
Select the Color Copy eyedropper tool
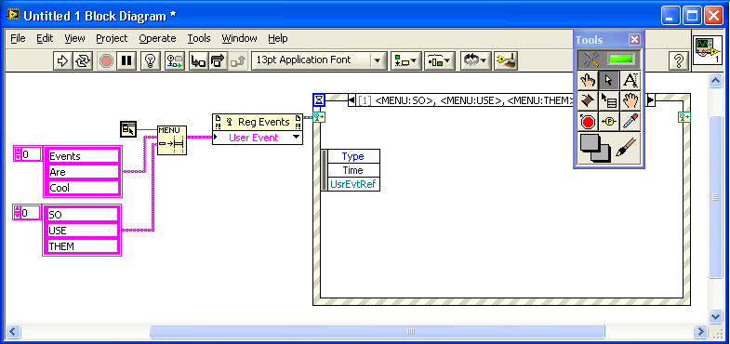pyautogui.click(x=630, y=122)
